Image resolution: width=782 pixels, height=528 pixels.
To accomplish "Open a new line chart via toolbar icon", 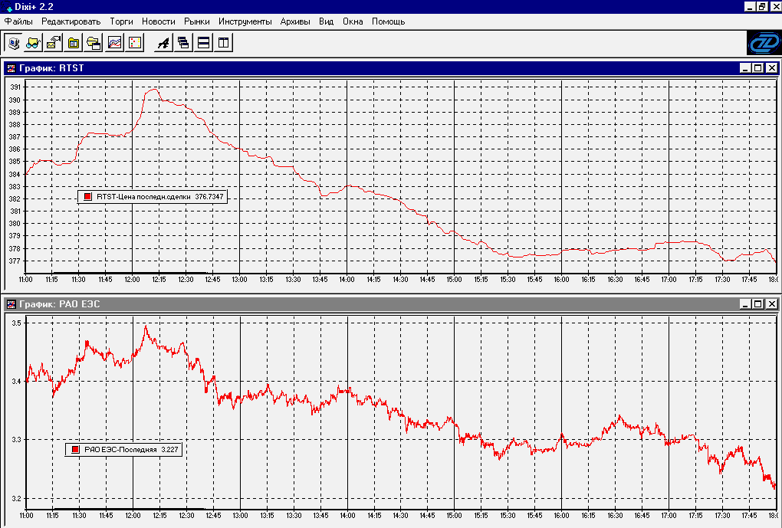I will (x=114, y=43).
